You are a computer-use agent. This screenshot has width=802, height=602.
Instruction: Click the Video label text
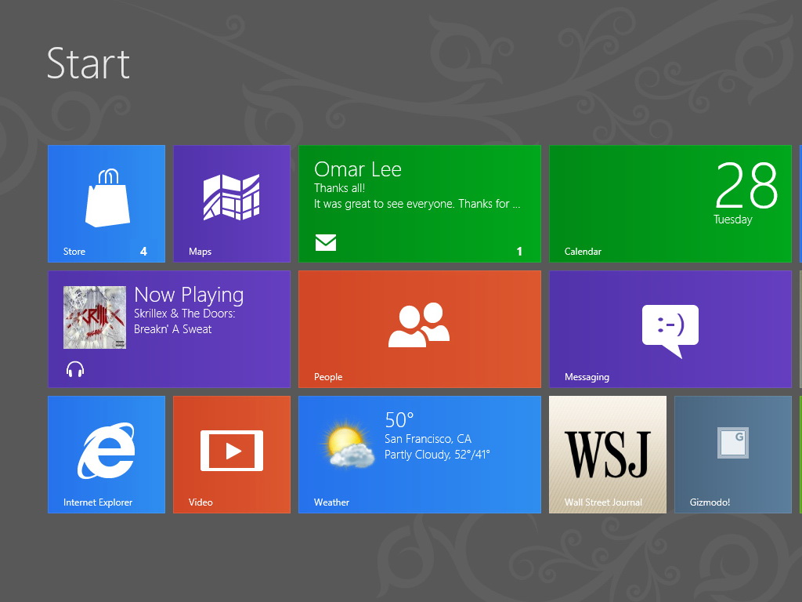coord(200,502)
